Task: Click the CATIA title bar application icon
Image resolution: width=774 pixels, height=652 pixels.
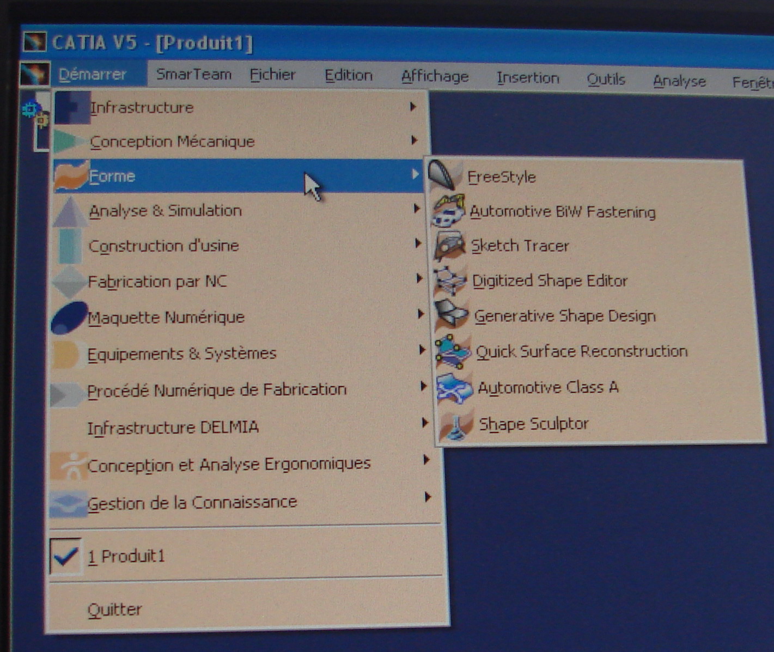Action: (35, 42)
